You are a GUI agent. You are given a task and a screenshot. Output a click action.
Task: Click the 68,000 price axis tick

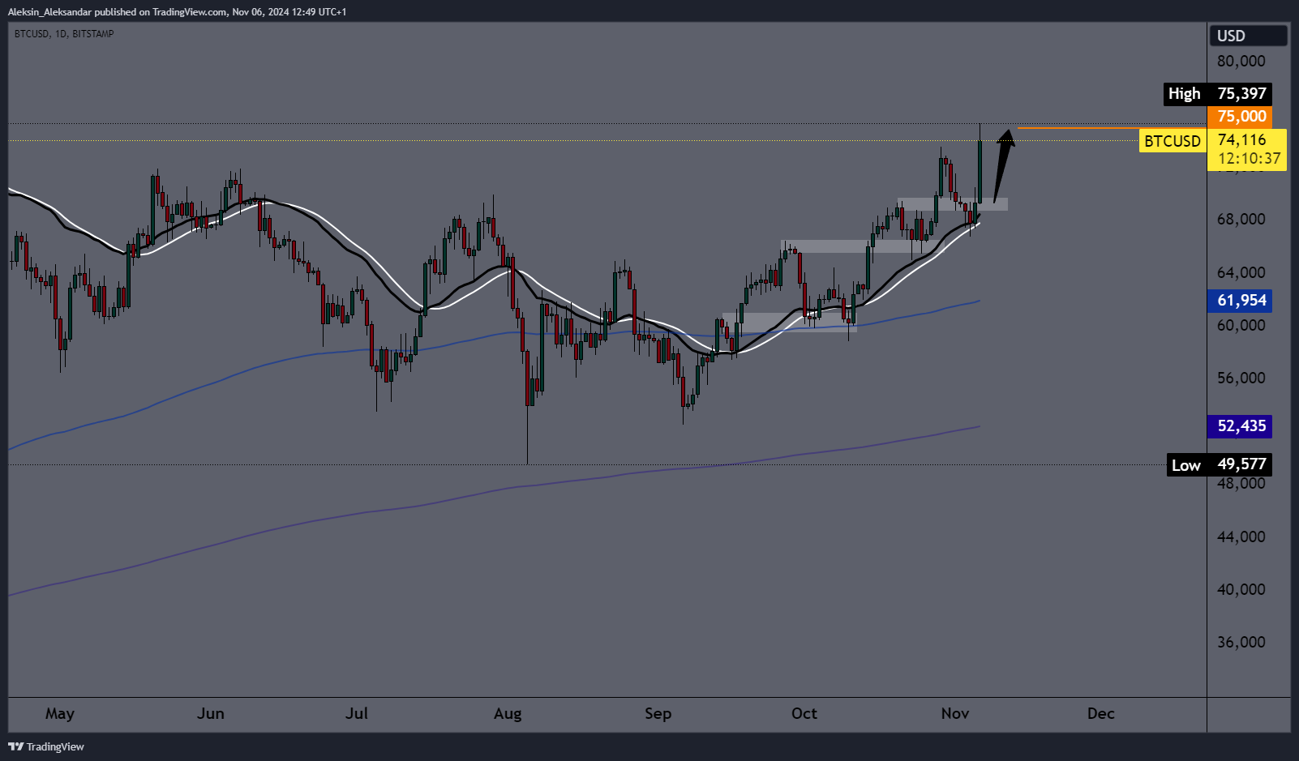[x=1241, y=219]
